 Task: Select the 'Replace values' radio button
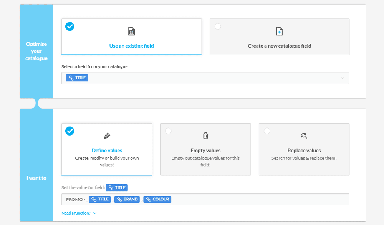267,131
